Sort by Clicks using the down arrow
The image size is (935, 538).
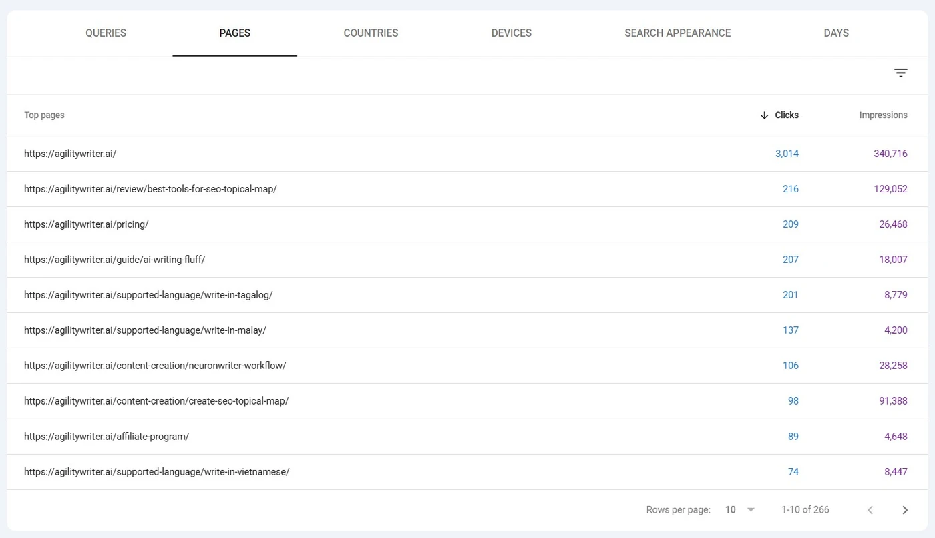coord(765,115)
